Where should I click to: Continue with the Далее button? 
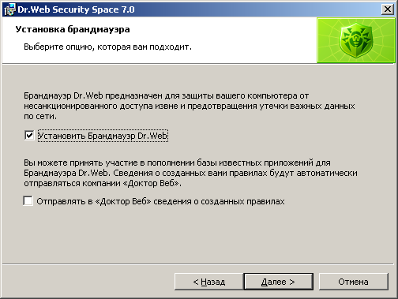(279, 282)
